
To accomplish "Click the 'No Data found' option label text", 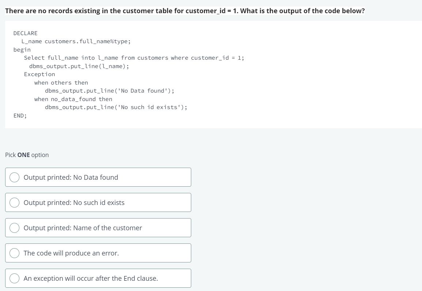I will click(71, 177).
